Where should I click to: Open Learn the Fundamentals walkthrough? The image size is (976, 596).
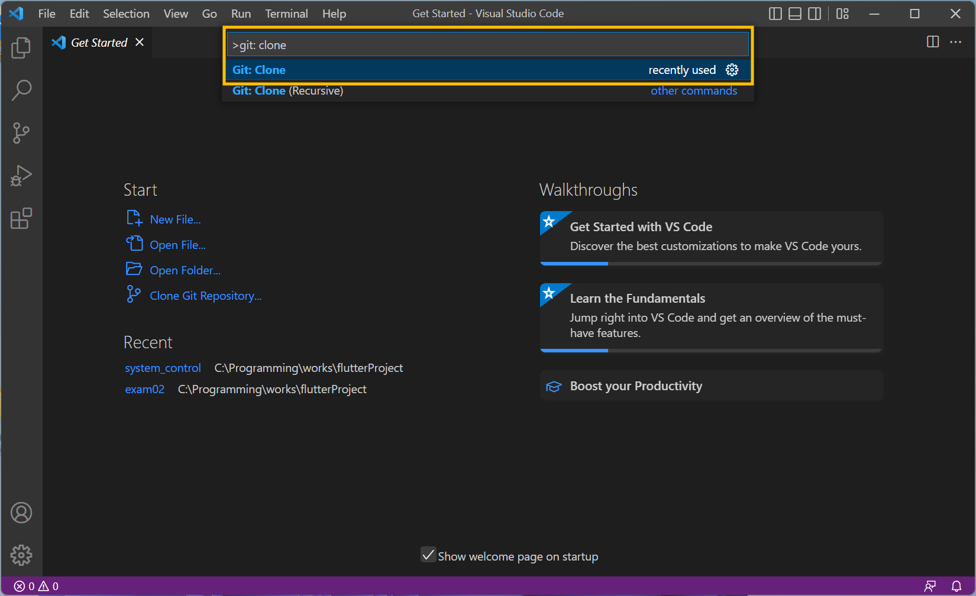pos(711,318)
